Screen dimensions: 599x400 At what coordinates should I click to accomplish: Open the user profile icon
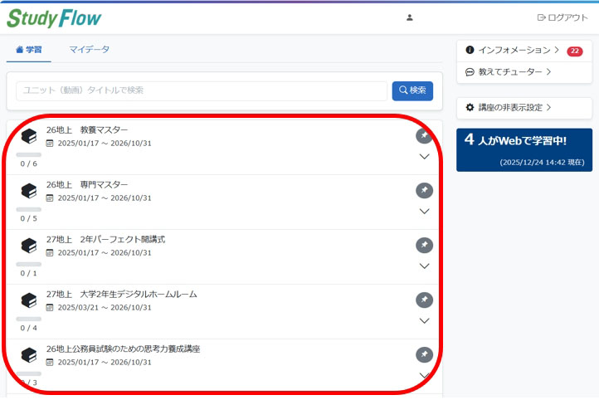click(x=410, y=17)
